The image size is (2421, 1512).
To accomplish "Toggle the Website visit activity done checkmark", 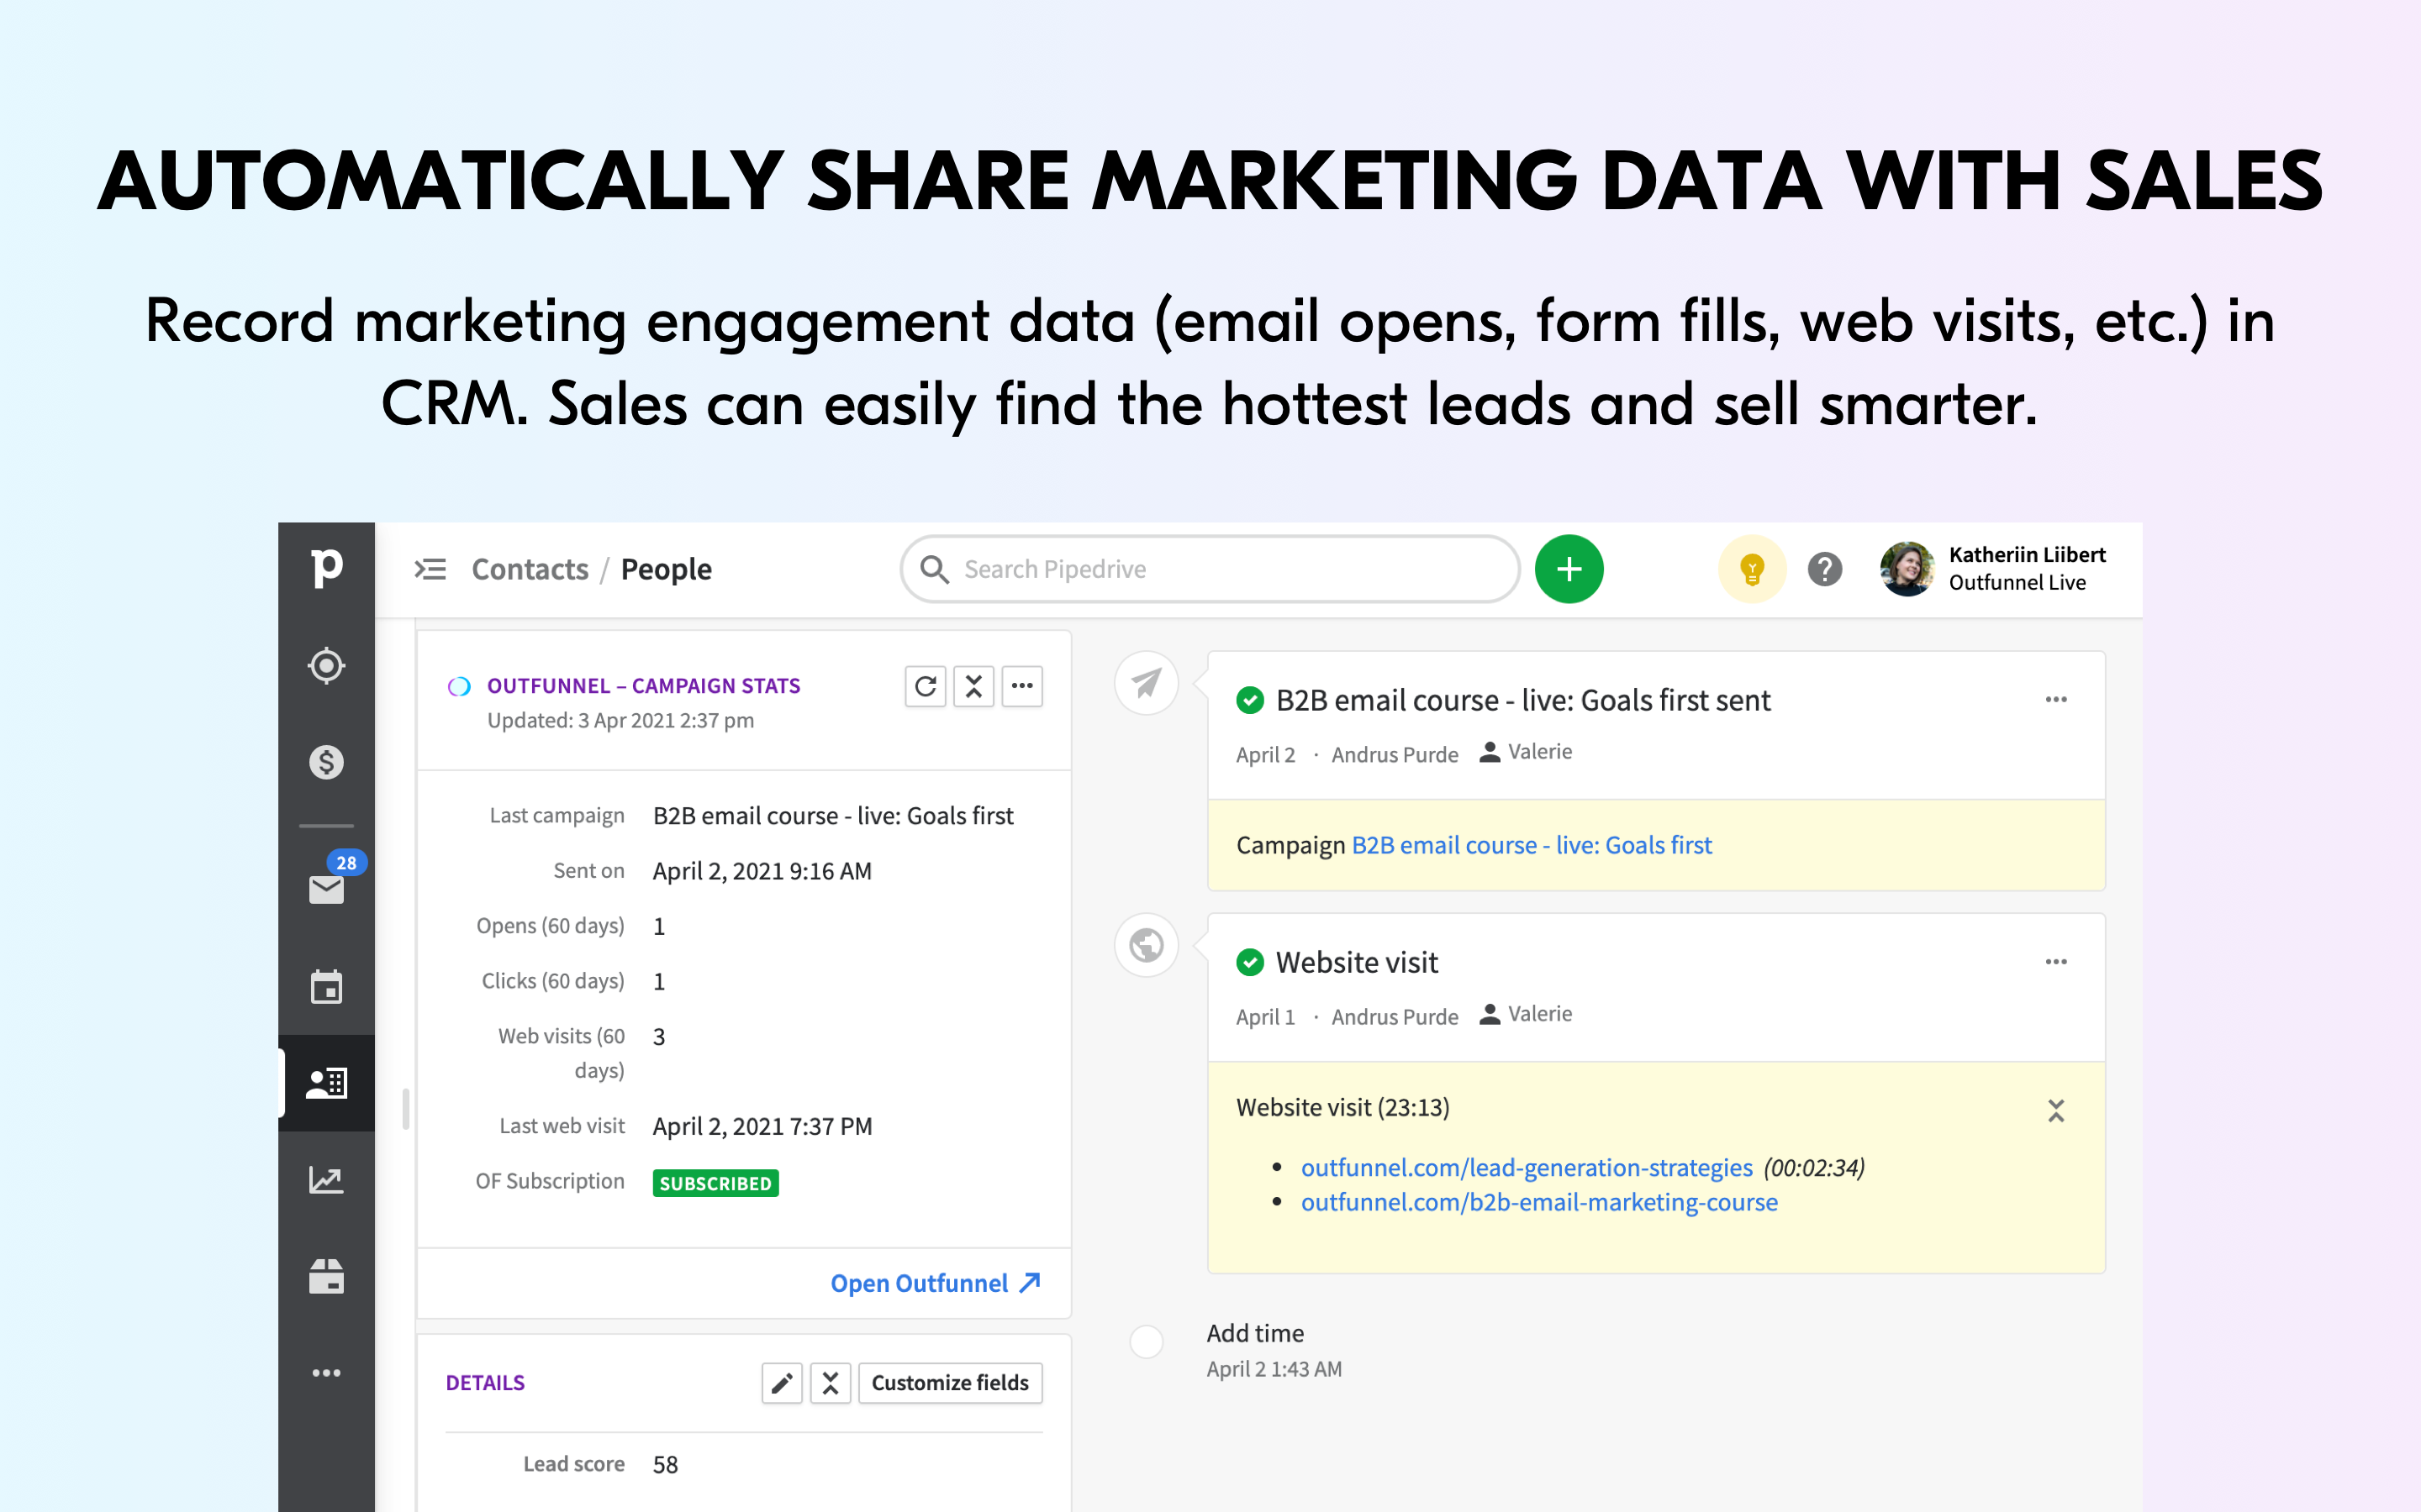I will 1249,962.
